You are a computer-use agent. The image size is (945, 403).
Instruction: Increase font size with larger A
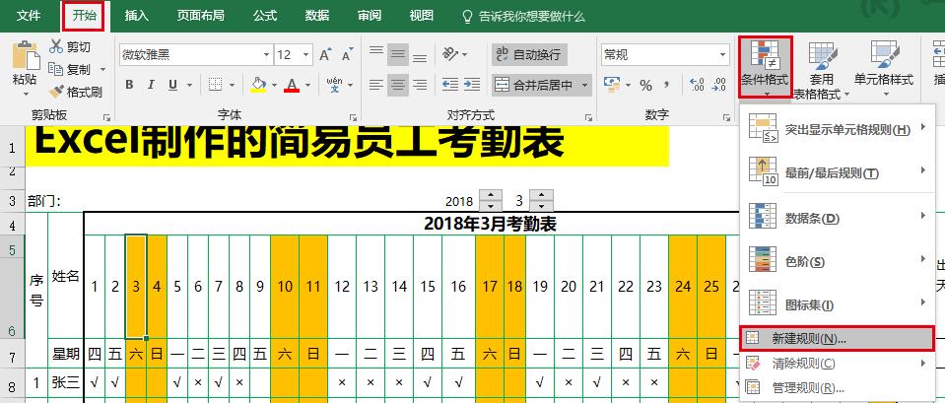point(325,55)
